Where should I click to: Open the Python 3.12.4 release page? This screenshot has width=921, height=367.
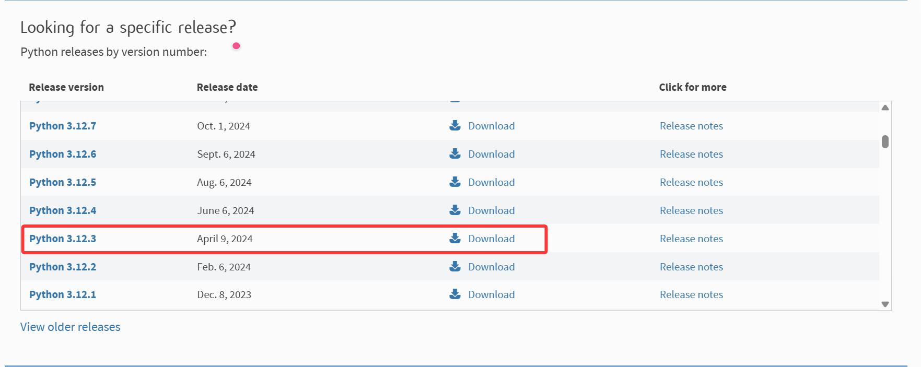63,210
